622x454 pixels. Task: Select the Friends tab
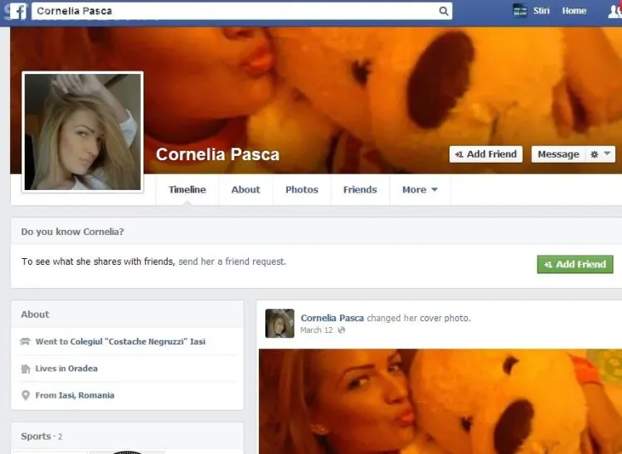(360, 190)
